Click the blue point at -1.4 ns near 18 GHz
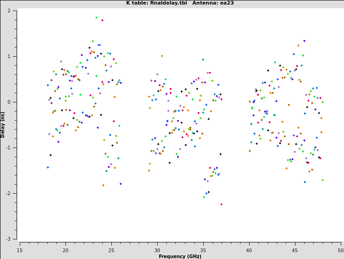The height and width of the screenshot is (259, 344). point(48,167)
